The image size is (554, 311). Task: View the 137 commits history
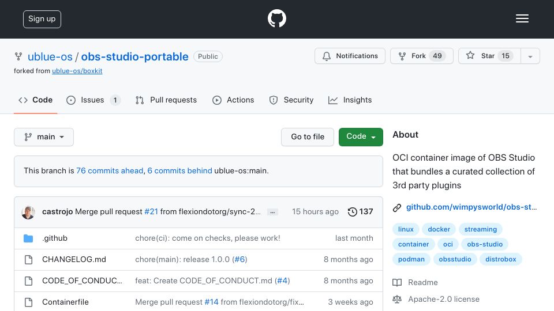(360, 211)
